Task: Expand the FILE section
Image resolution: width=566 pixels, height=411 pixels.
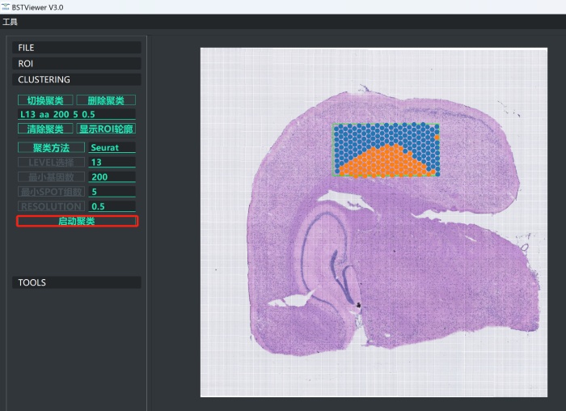Action: click(78, 48)
